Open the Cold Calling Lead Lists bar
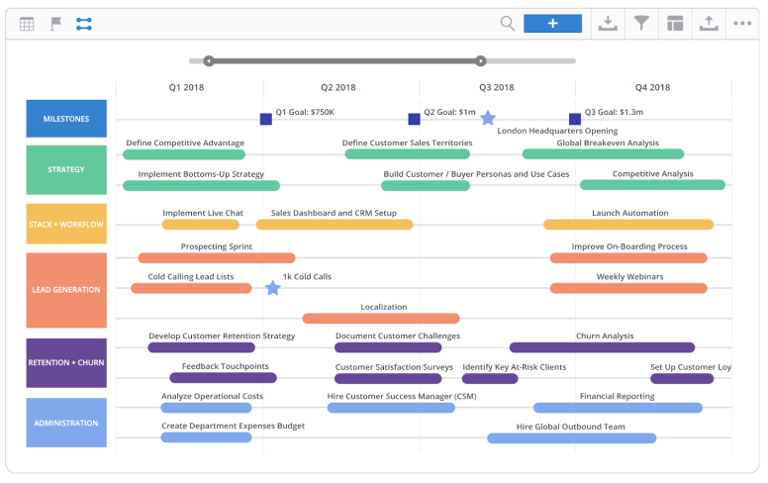The width and height of the screenshot is (768, 483). click(x=191, y=288)
